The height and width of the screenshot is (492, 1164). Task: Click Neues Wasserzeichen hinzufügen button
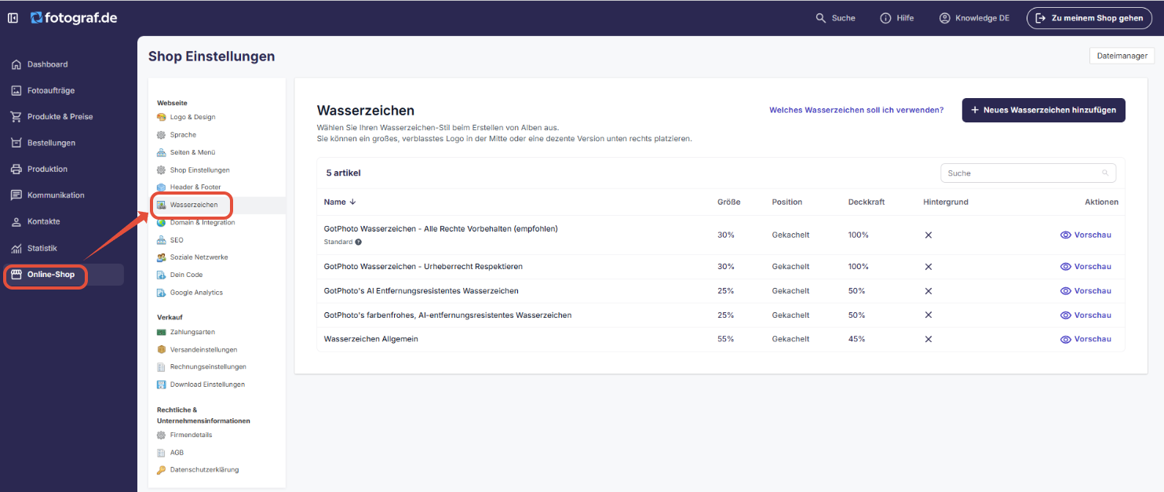[1044, 111]
